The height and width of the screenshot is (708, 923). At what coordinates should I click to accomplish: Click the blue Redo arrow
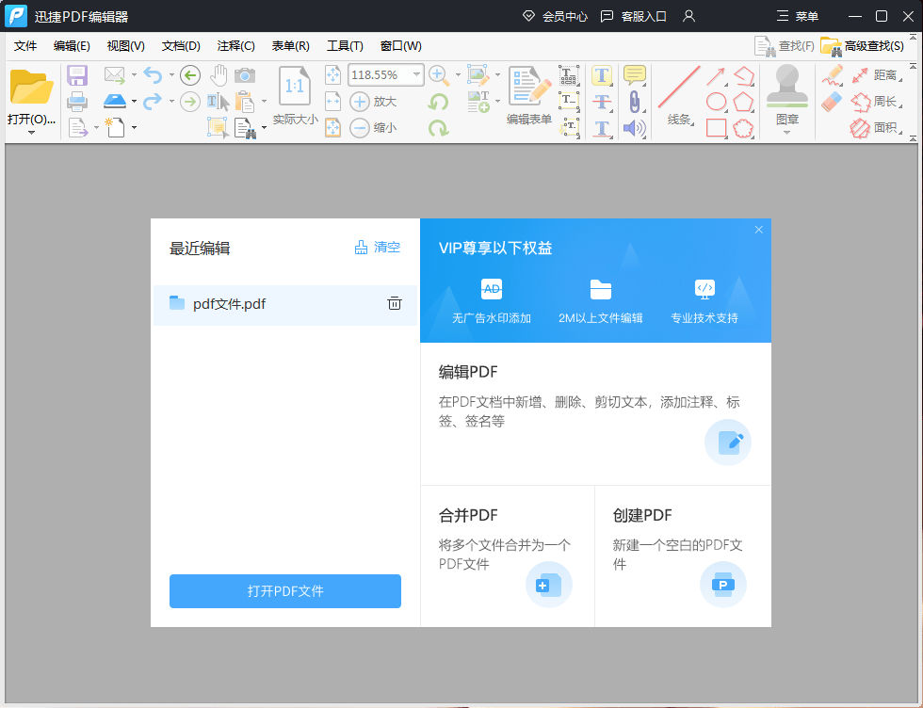point(153,102)
